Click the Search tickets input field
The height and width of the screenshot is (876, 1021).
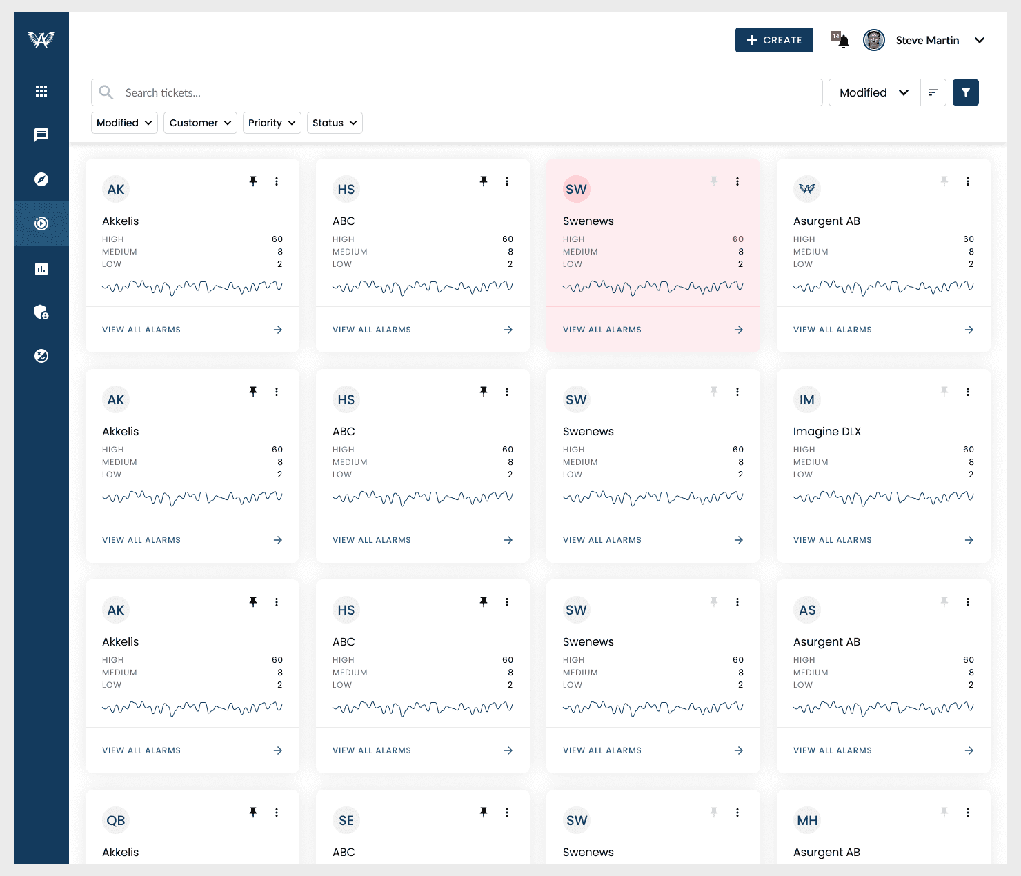click(457, 92)
